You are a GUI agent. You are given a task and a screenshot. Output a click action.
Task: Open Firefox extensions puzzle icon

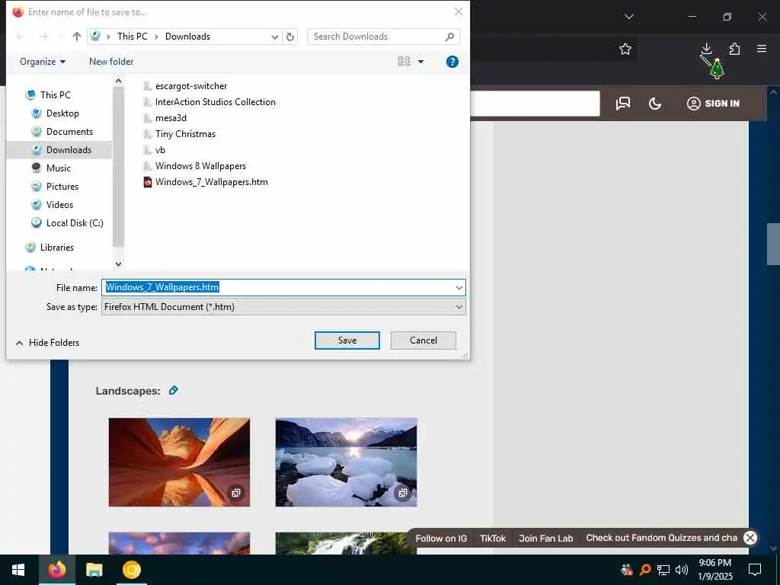(734, 49)
